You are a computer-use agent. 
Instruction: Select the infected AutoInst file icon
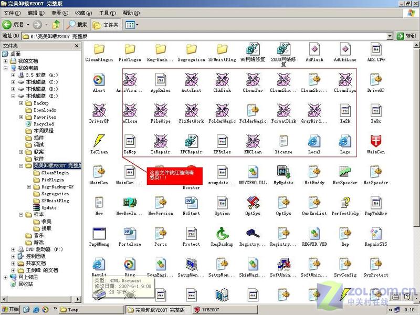191,80
